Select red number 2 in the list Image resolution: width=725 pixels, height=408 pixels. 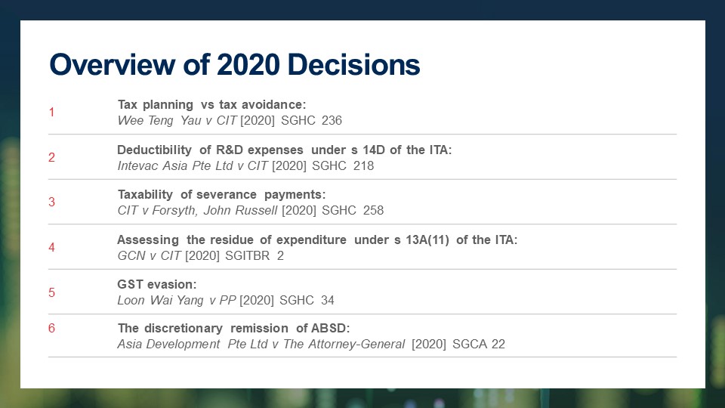tap(52, 157)
